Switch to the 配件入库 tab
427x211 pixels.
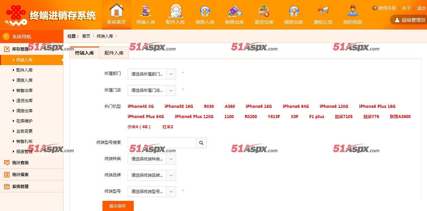point(114,53)
